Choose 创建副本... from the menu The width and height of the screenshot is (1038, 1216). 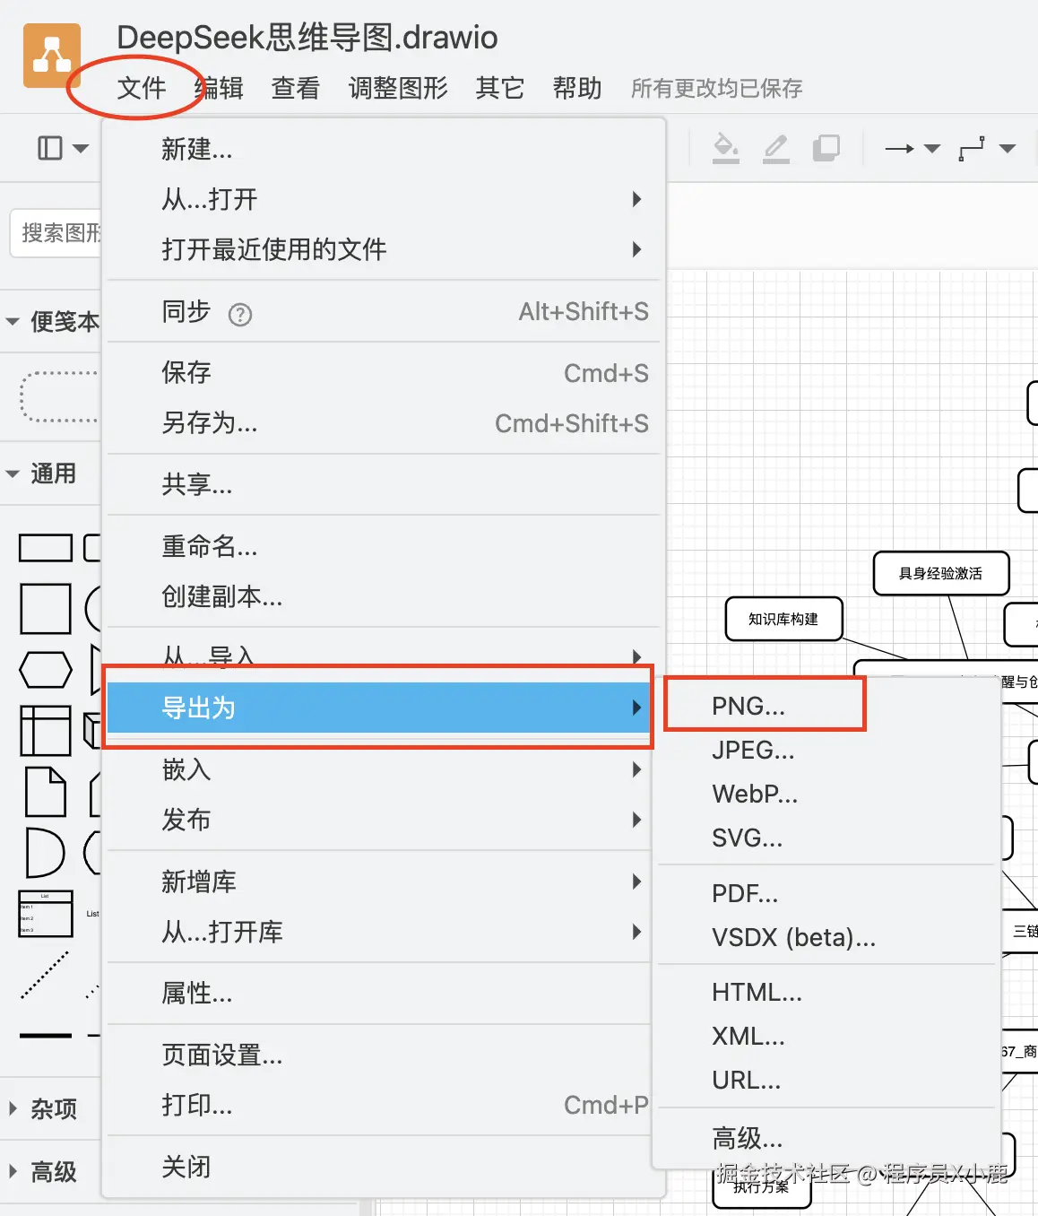pyautogui.click(x=384, y=596)
